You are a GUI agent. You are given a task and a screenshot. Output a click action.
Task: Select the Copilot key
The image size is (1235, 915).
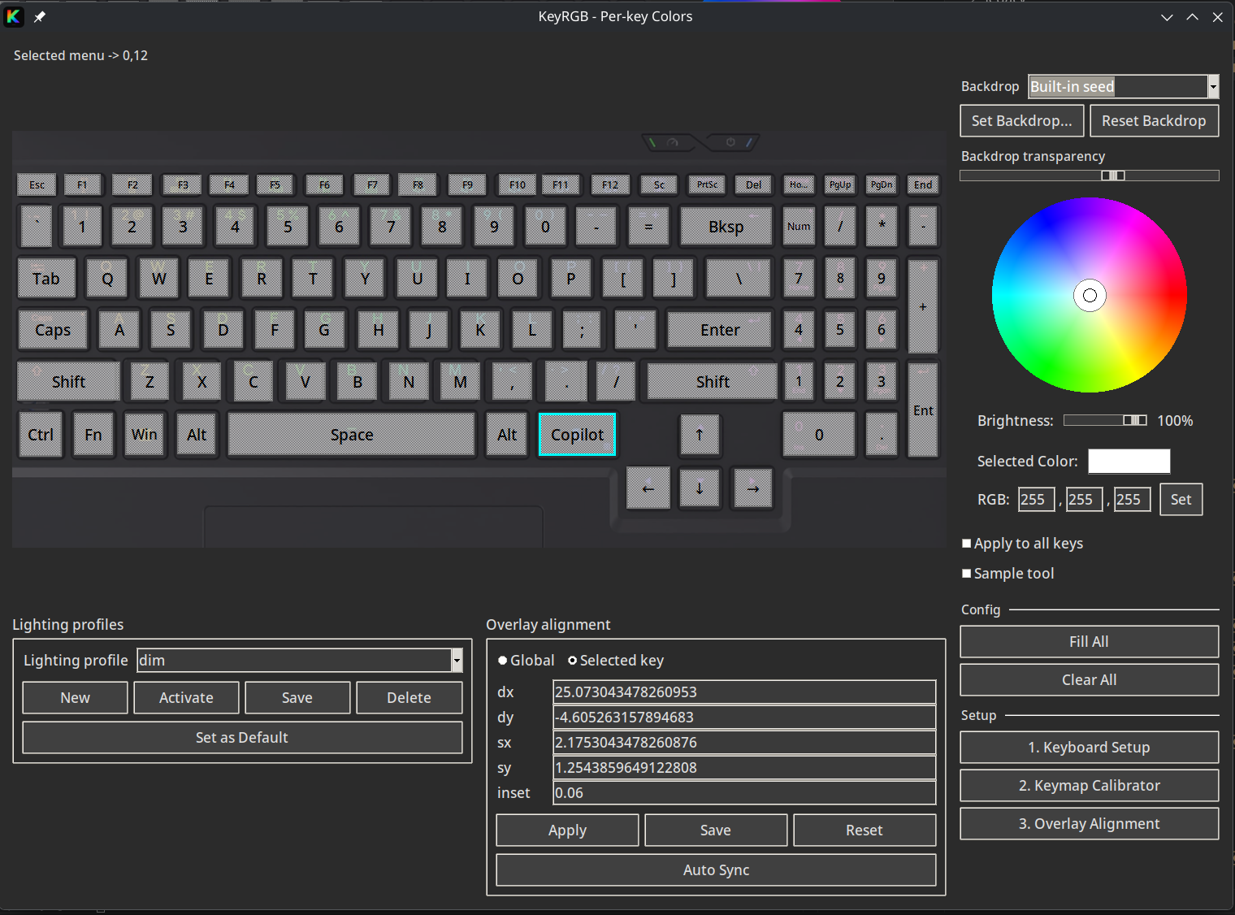pos(578,435)
